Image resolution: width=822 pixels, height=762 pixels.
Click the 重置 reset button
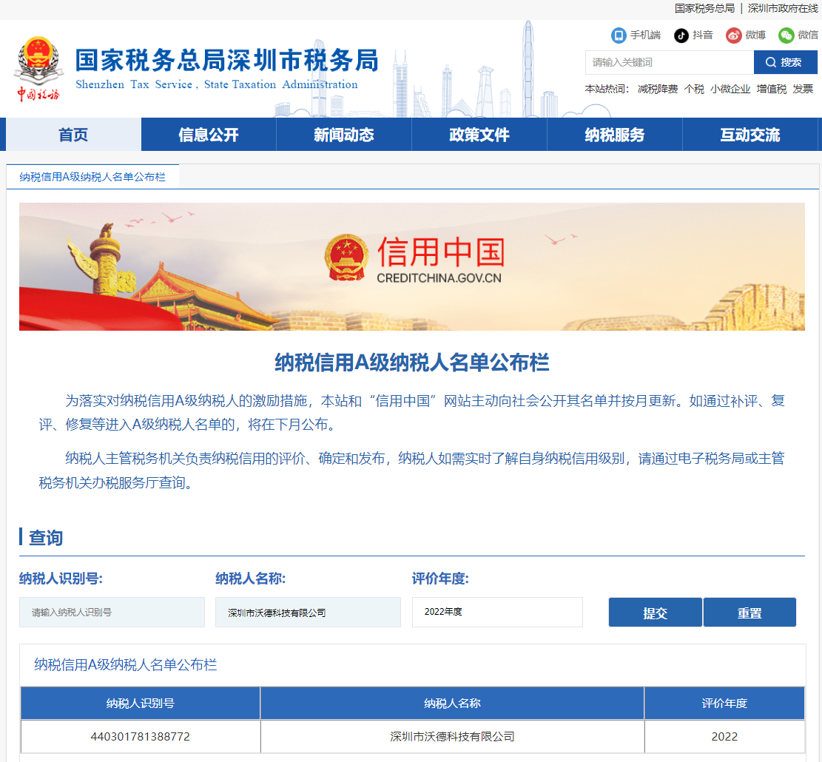[x=749, y=612]
